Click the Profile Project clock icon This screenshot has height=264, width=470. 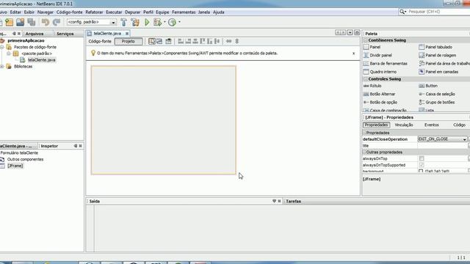(x=172, y=22)
